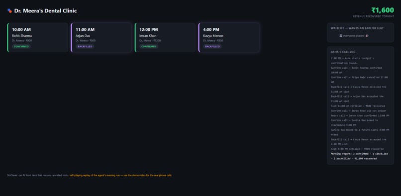Click the phone icon beside 'everyone placed'
Image resolution: width=401 pixels, height=196 pixels.
point(341,36)
